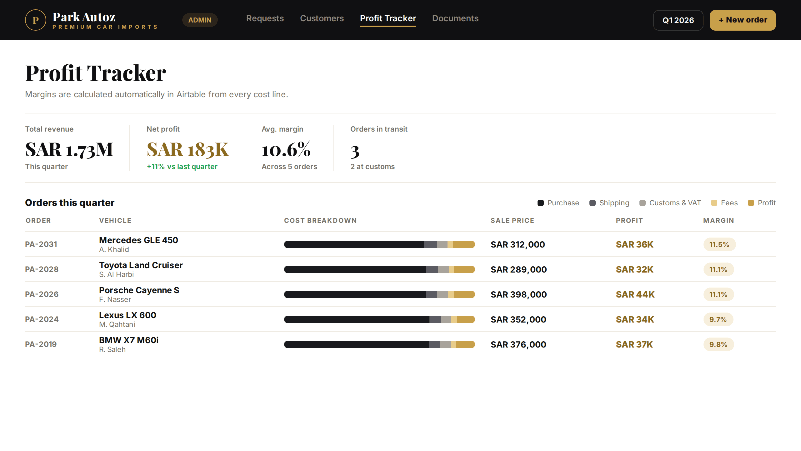The image size is (801, 451).
Task: Click the 9.8% margin pill
Action: point(719,344)
